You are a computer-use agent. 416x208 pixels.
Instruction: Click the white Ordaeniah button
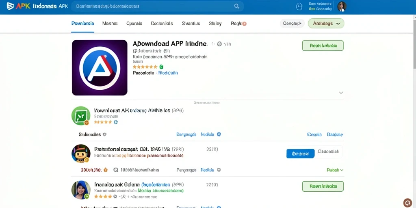[328, 152]
